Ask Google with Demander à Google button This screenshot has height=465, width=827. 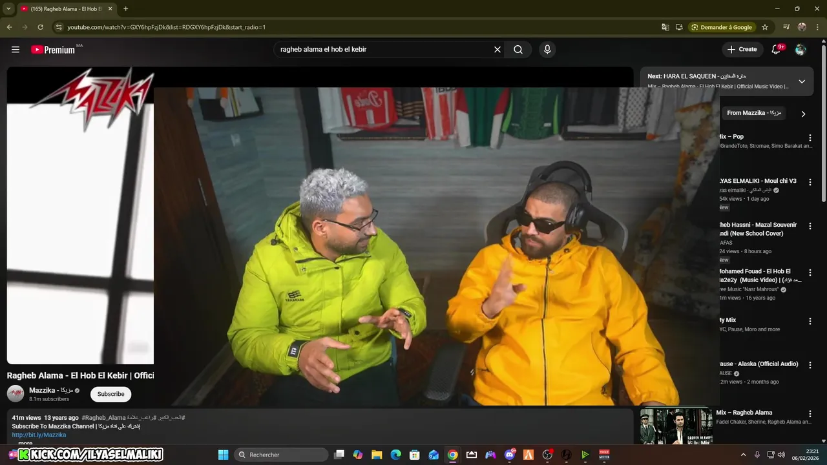pos(722,27)
